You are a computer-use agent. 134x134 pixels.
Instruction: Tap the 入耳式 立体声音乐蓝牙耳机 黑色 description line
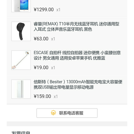(x=63, y=29)
